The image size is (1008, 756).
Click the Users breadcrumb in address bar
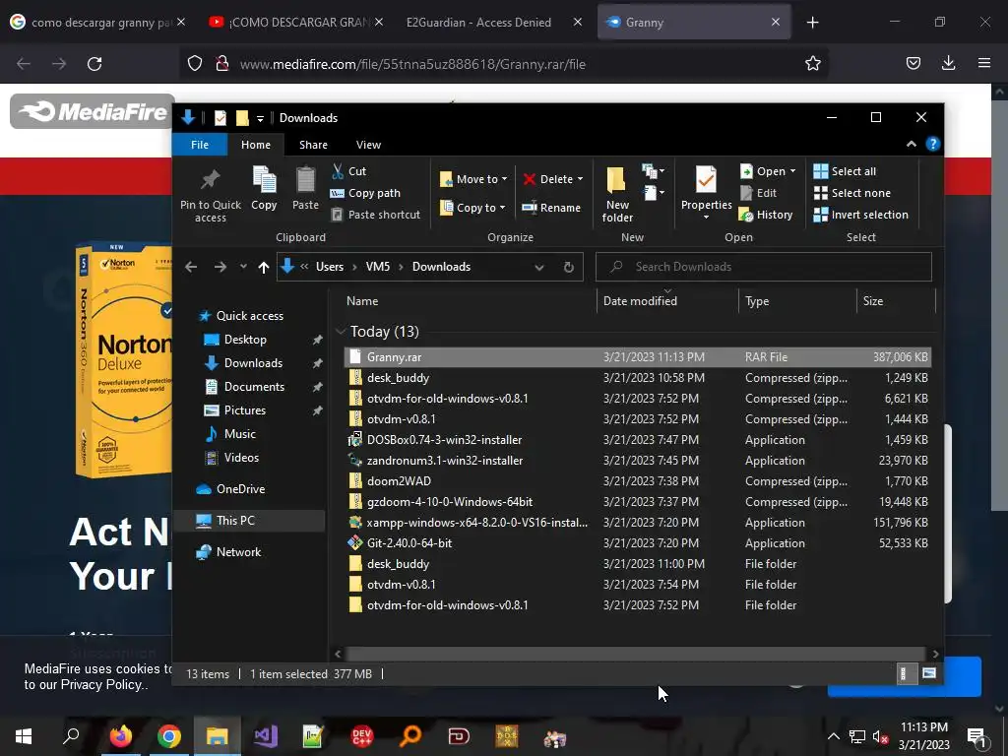point(330,267)
